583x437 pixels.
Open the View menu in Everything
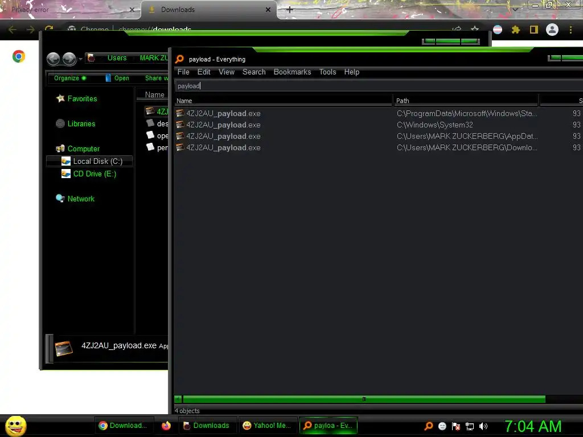(x=227, y=72)
